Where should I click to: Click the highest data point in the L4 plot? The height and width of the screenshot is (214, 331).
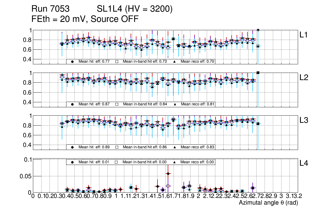(168, 174)
